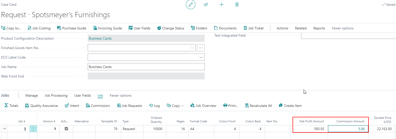This screenshot has width=396, height=139.
Task: Open the Job Processing tab
Action: click(x=56, y=95)
